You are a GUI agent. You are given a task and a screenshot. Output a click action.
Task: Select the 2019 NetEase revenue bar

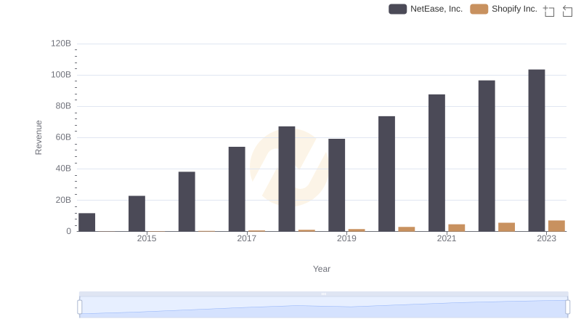[336, 185]
